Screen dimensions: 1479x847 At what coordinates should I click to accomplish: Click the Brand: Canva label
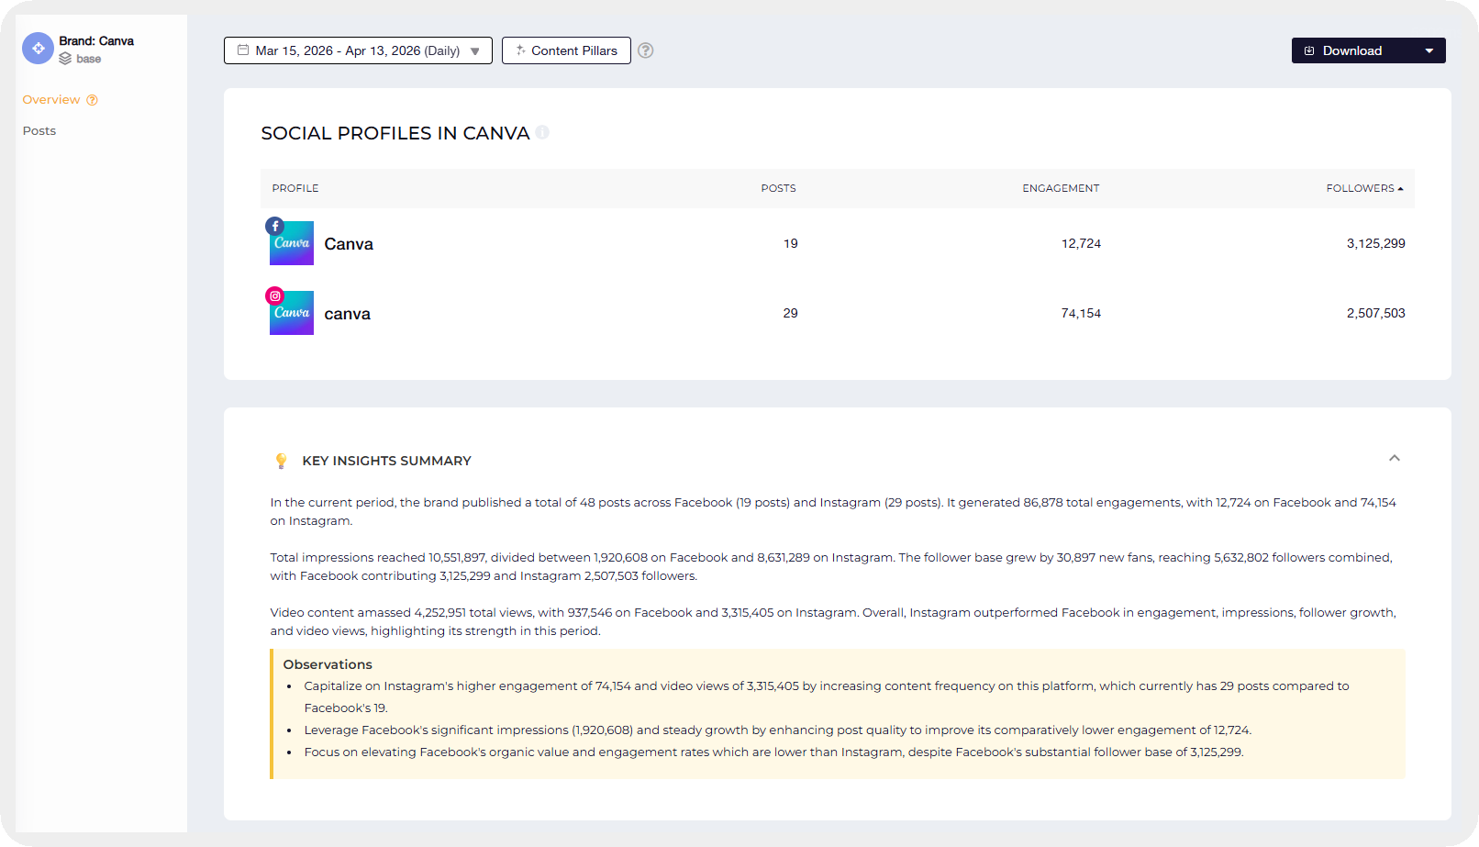[96, 41]
